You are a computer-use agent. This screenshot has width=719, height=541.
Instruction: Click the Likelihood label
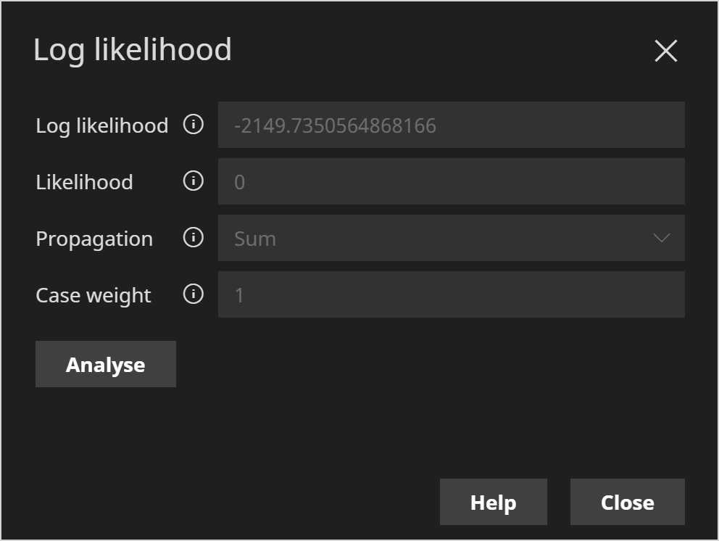coord(84,181)
